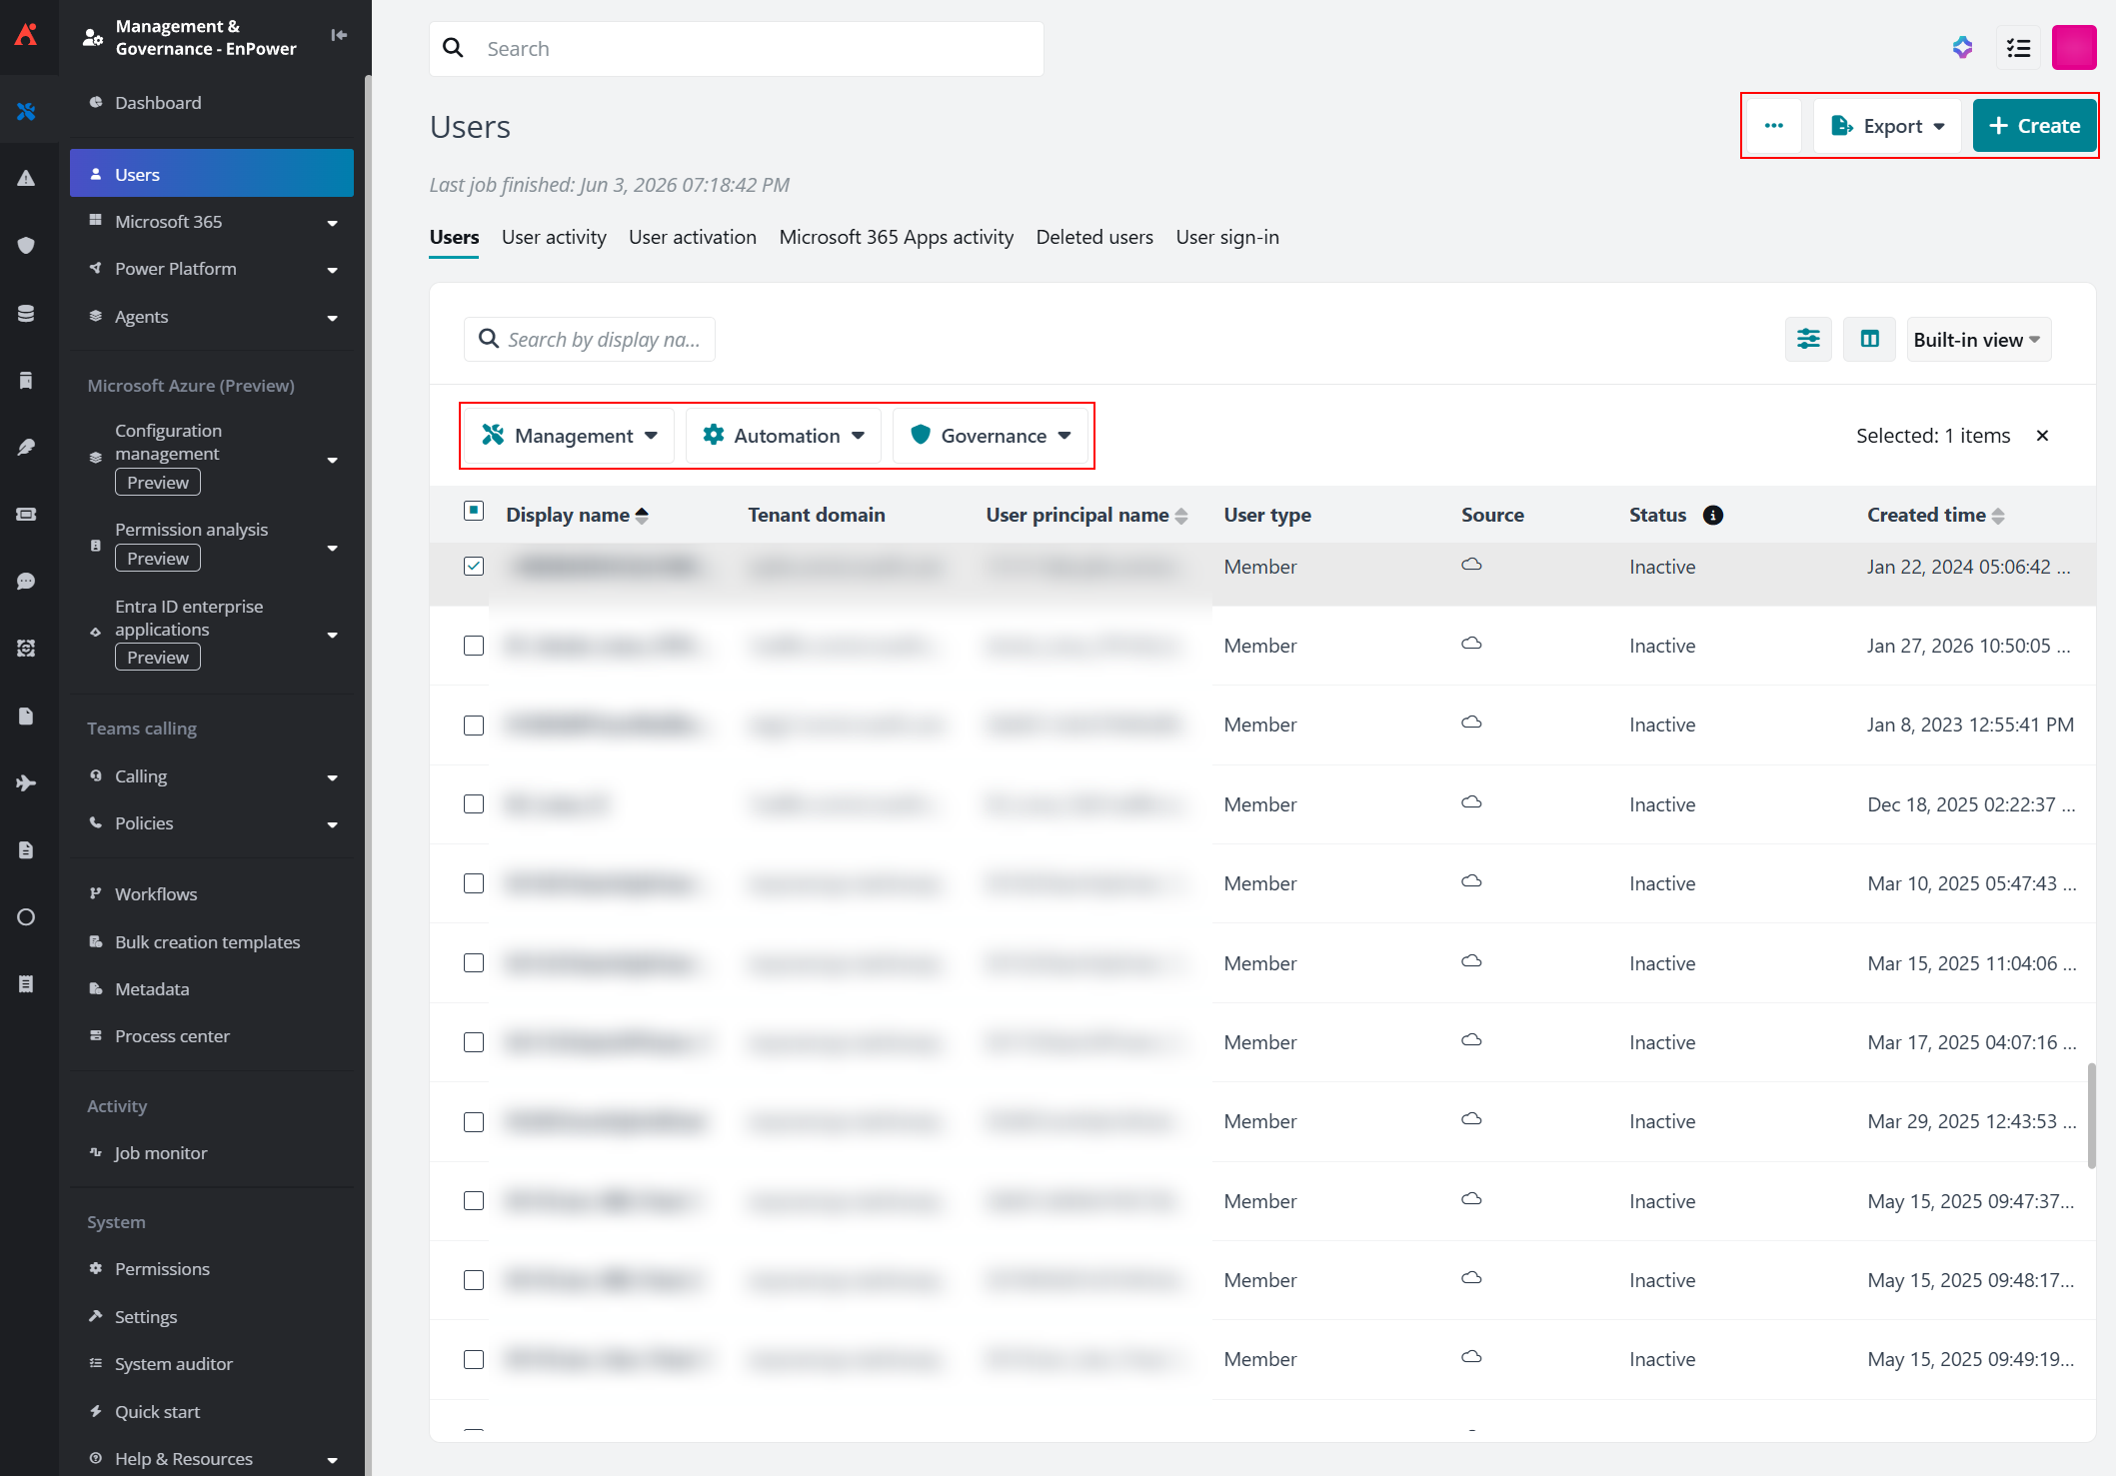This screenshot has width=2116, height=1476.
Task: Open the airplane icon in left rail
Action: 27,782
